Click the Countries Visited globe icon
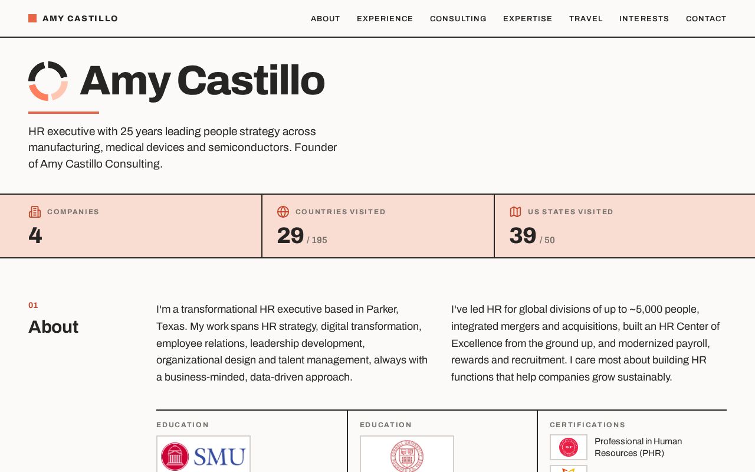The height and width of the screenshot is (472, 755). point(283,212)
